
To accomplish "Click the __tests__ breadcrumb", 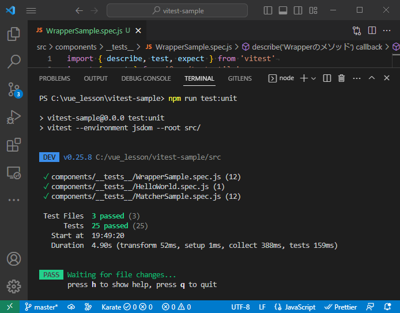I will tap(120, 47).
